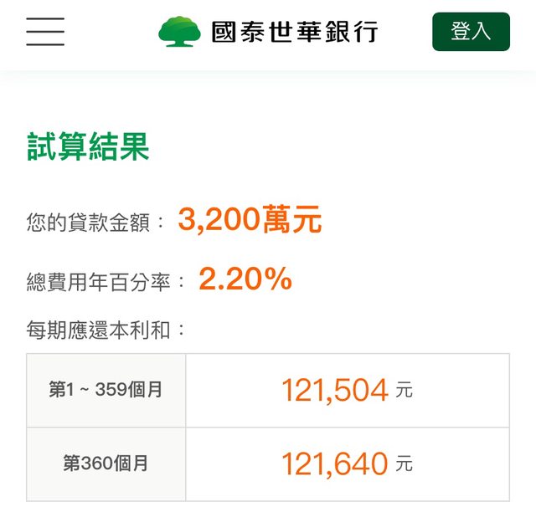The image size is (536, 507).
Task: Click the 元 unit beside 121,504
Action: [x=405, y=391]
